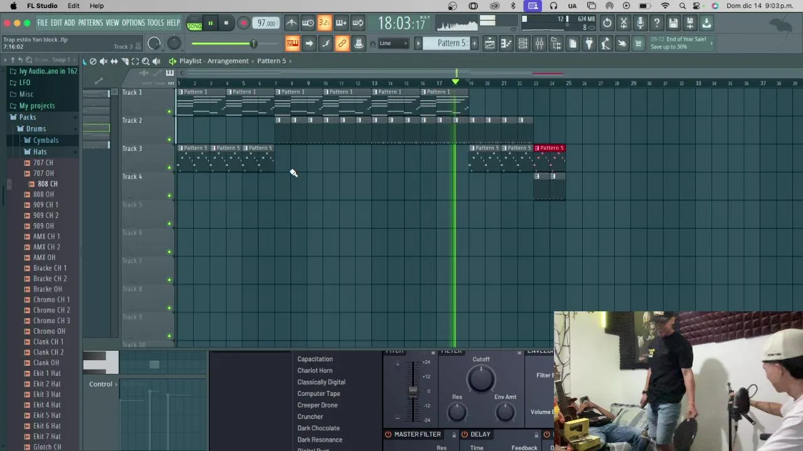The width and height of the screenshot is (803, 451).
Task: Save the project with floppy icon
Action: click(x=673, y=23)
